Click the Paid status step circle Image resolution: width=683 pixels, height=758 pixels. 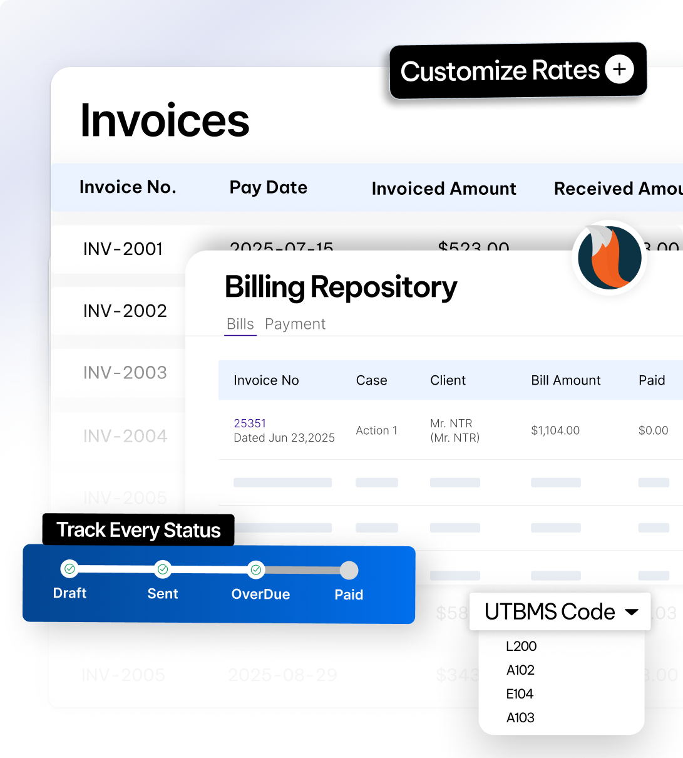point(349,570)
